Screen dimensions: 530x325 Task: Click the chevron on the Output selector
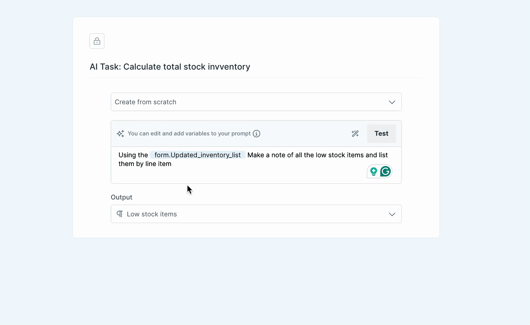pos(392,214)
